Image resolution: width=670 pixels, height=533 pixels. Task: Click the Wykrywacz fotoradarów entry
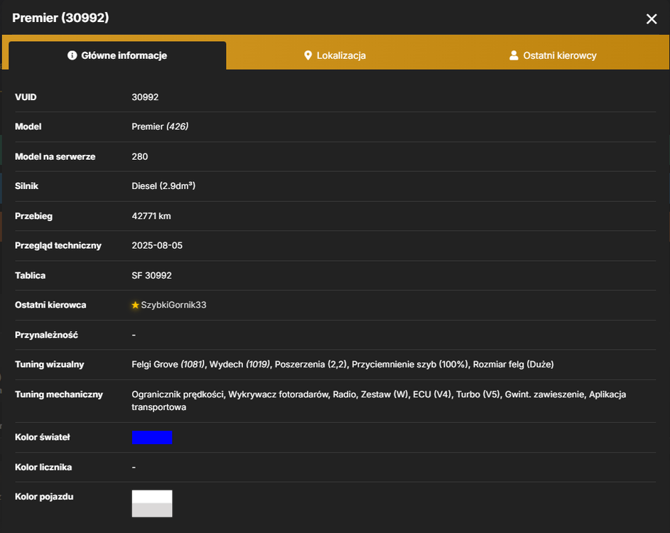(279, 394)
